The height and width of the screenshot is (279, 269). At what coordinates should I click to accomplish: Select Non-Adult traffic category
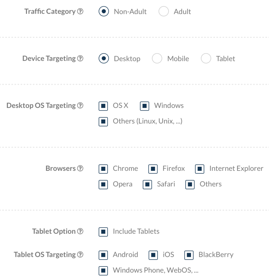[104, 12]
